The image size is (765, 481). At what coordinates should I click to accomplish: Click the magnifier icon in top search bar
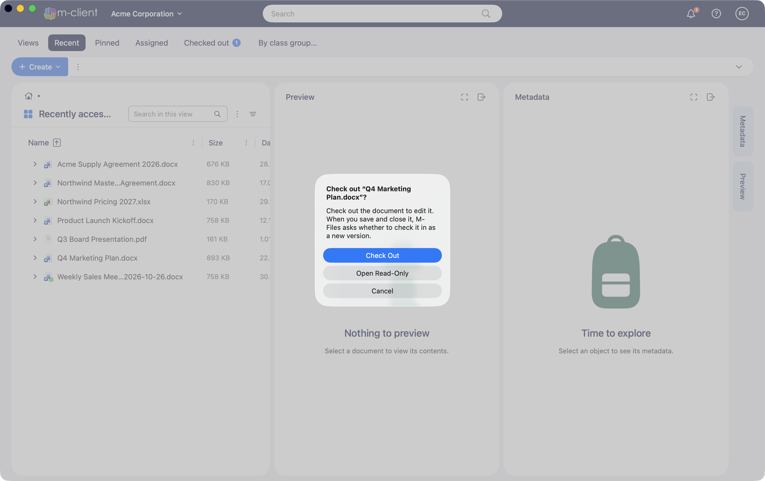click(x=486, y=14)
